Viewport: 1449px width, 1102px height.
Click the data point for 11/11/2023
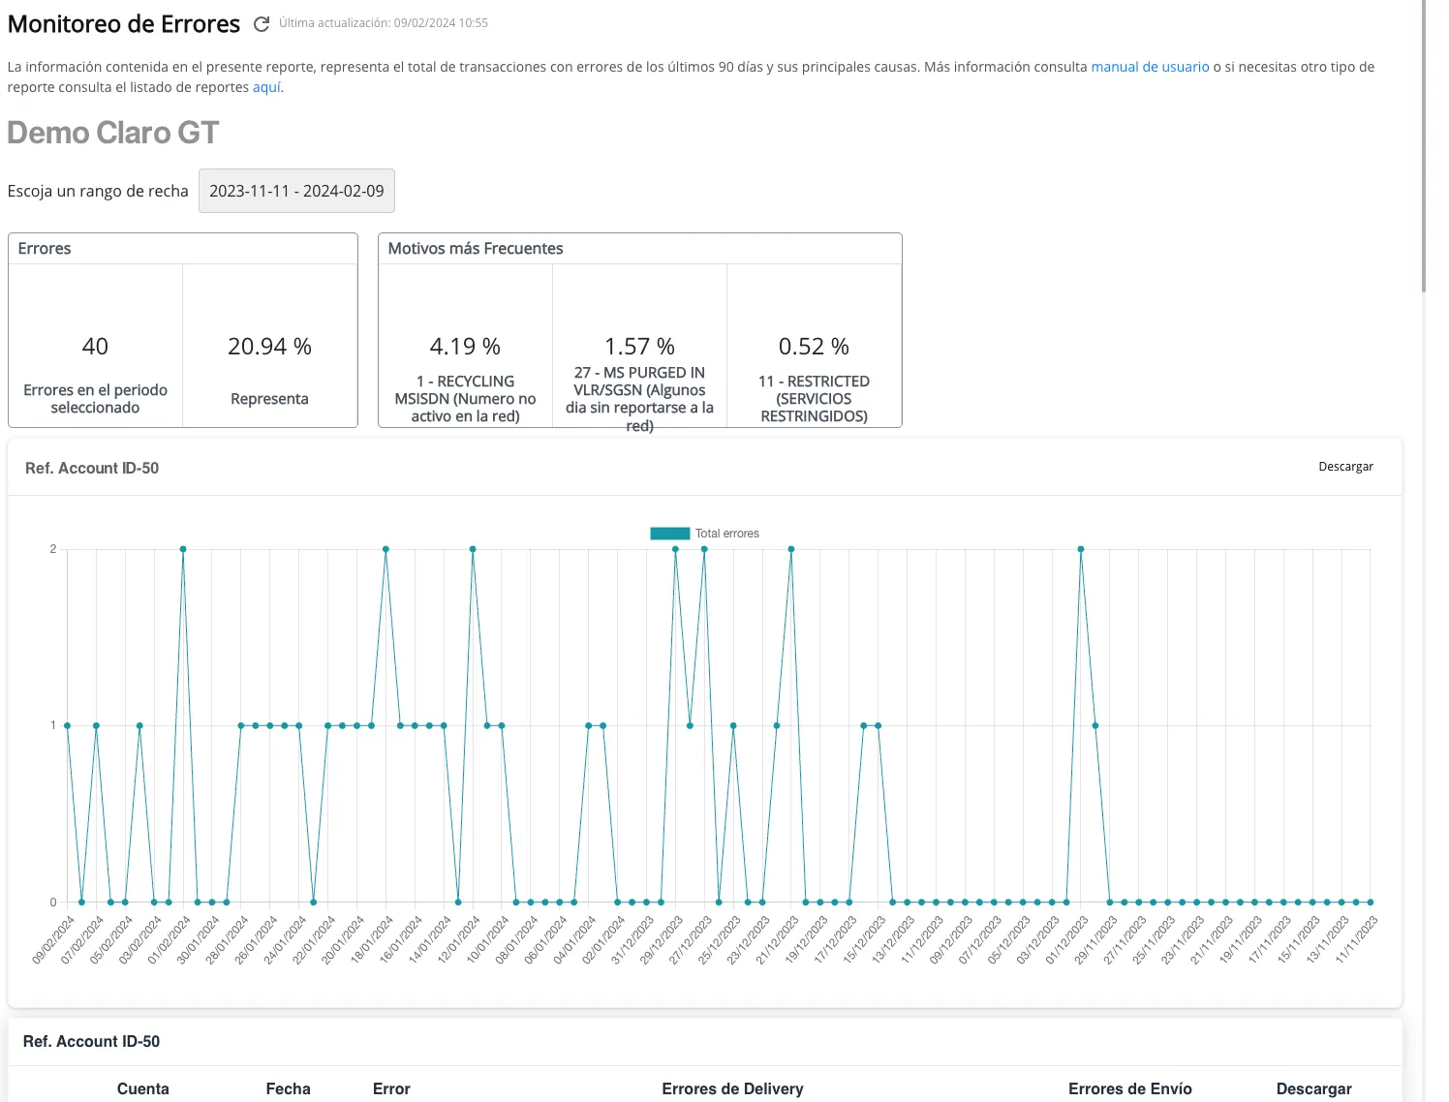(x=1371, y=903)
